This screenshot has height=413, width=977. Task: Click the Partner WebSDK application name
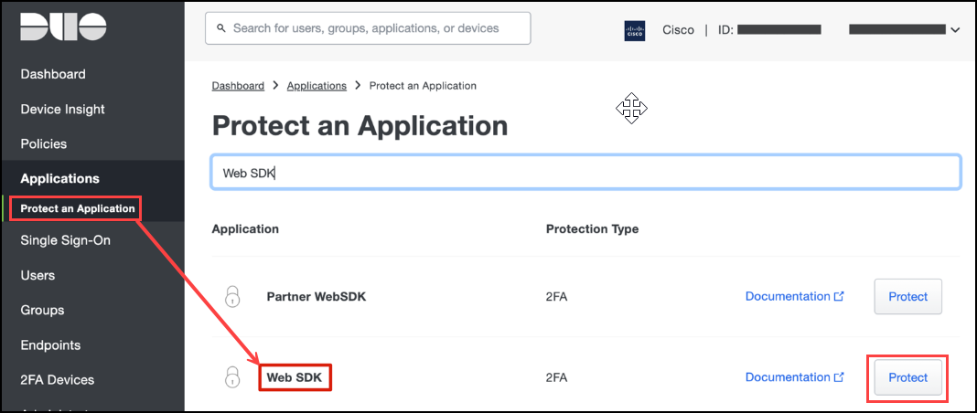click(317, 297)
